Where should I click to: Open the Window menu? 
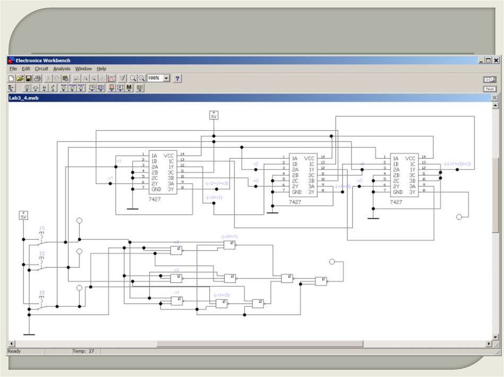pos(84,69)
